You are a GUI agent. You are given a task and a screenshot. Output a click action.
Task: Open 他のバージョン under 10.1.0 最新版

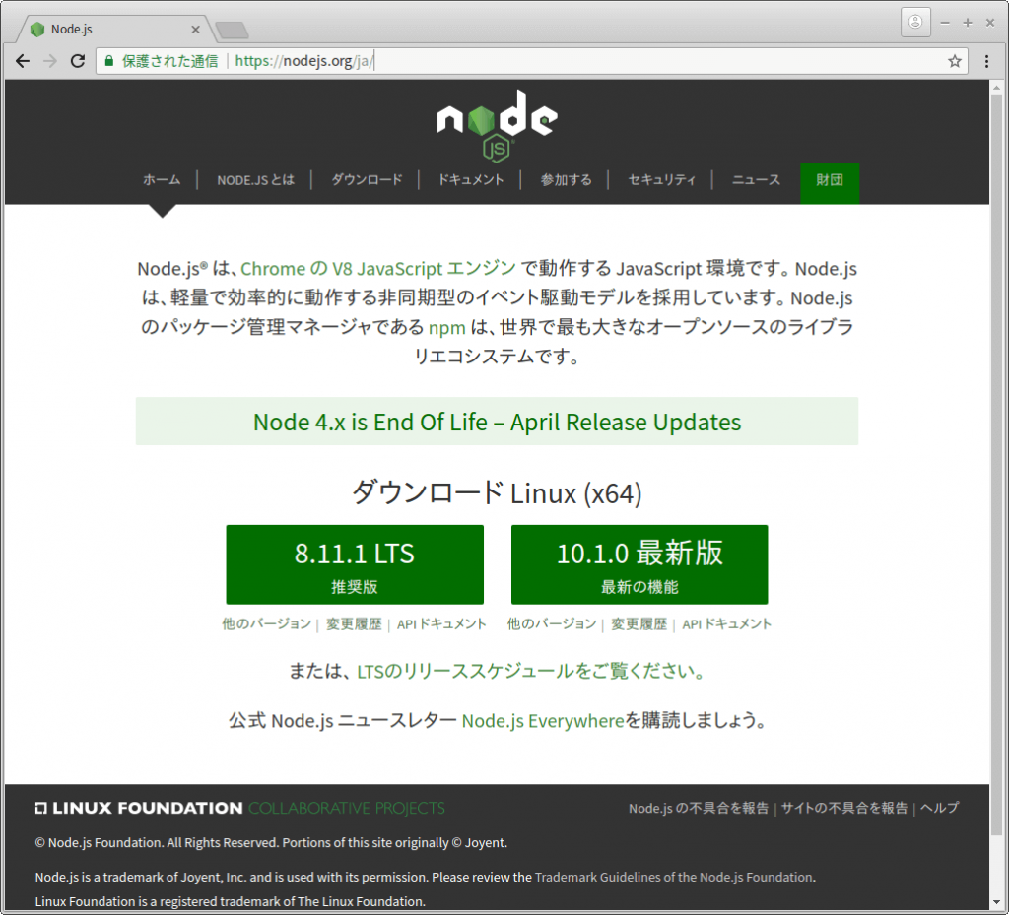coord(552,623)
